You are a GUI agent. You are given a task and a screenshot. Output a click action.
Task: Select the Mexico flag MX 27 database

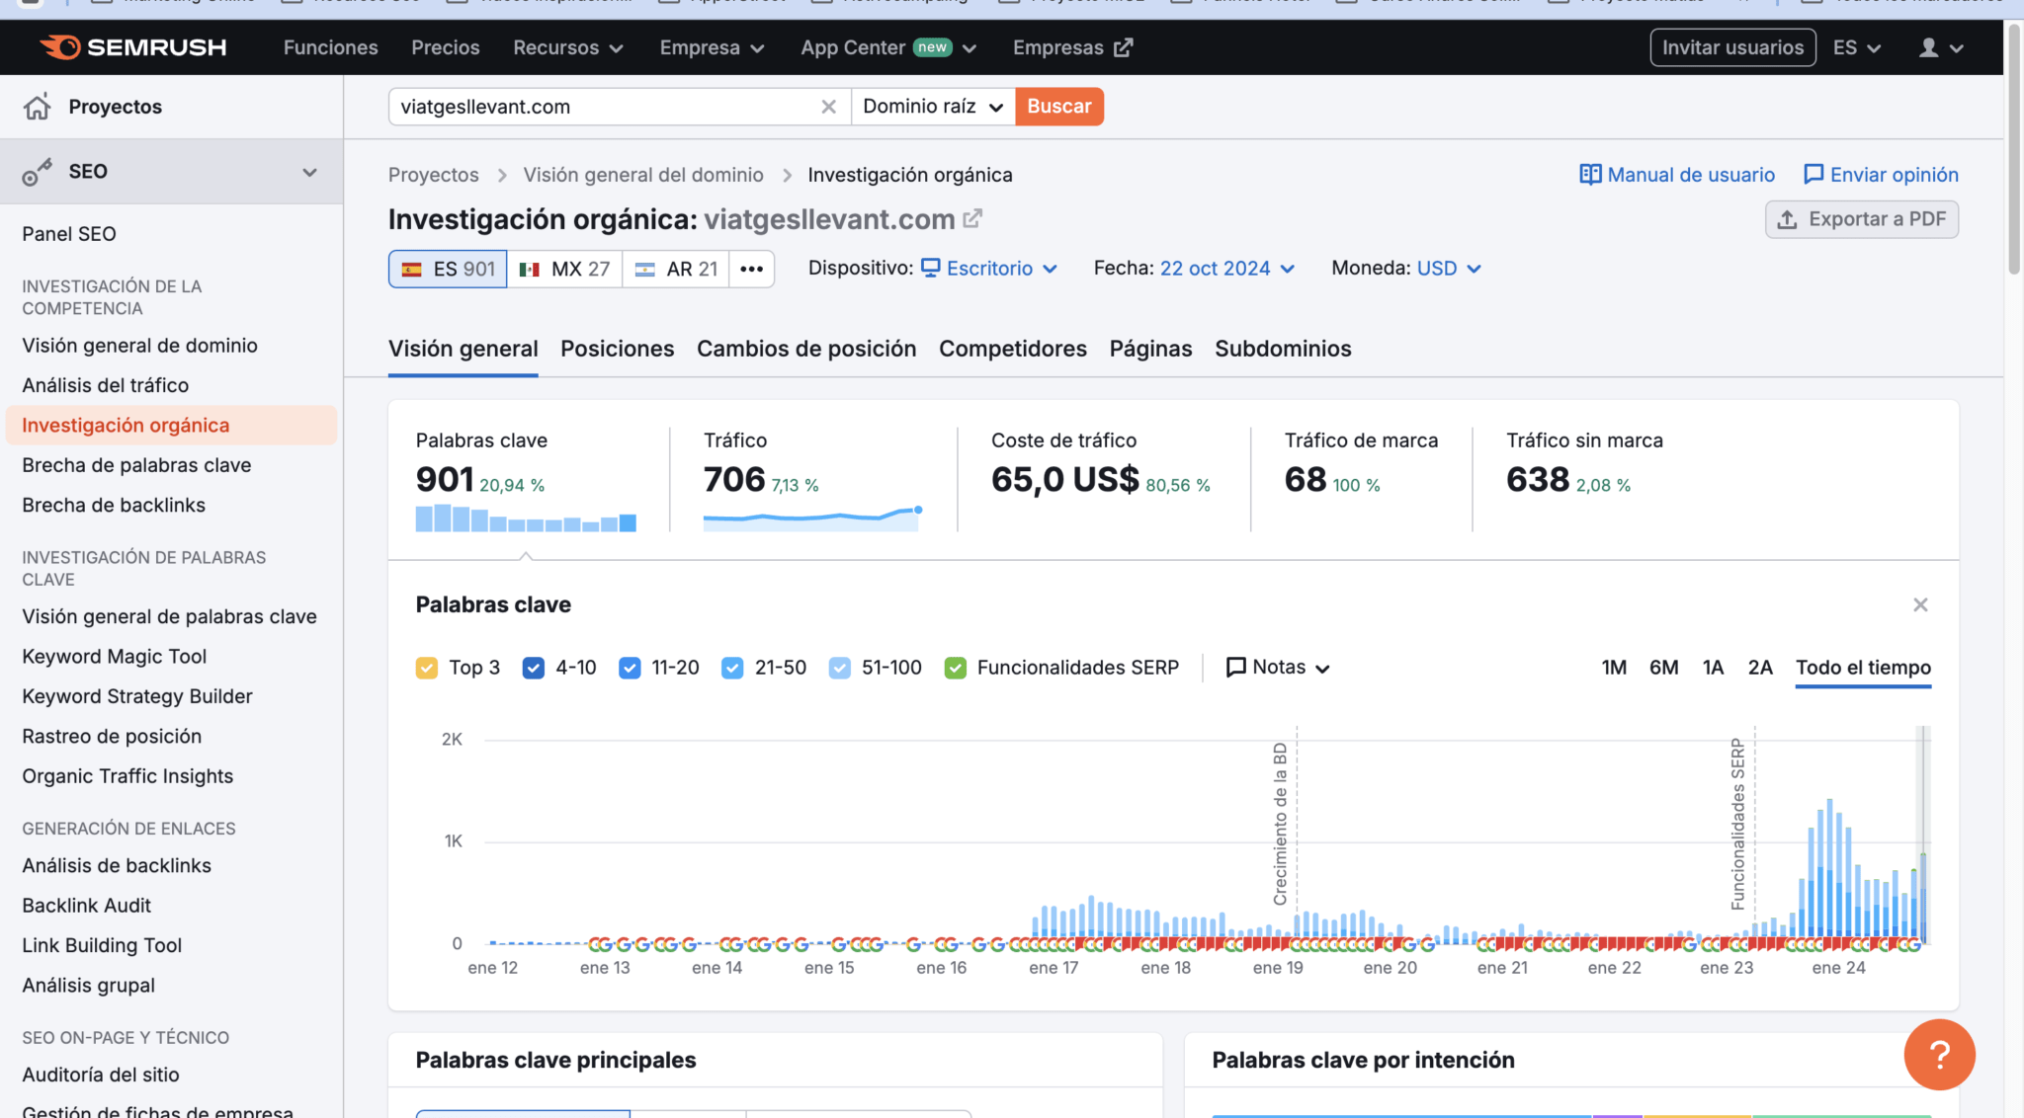tap(564, 269)
